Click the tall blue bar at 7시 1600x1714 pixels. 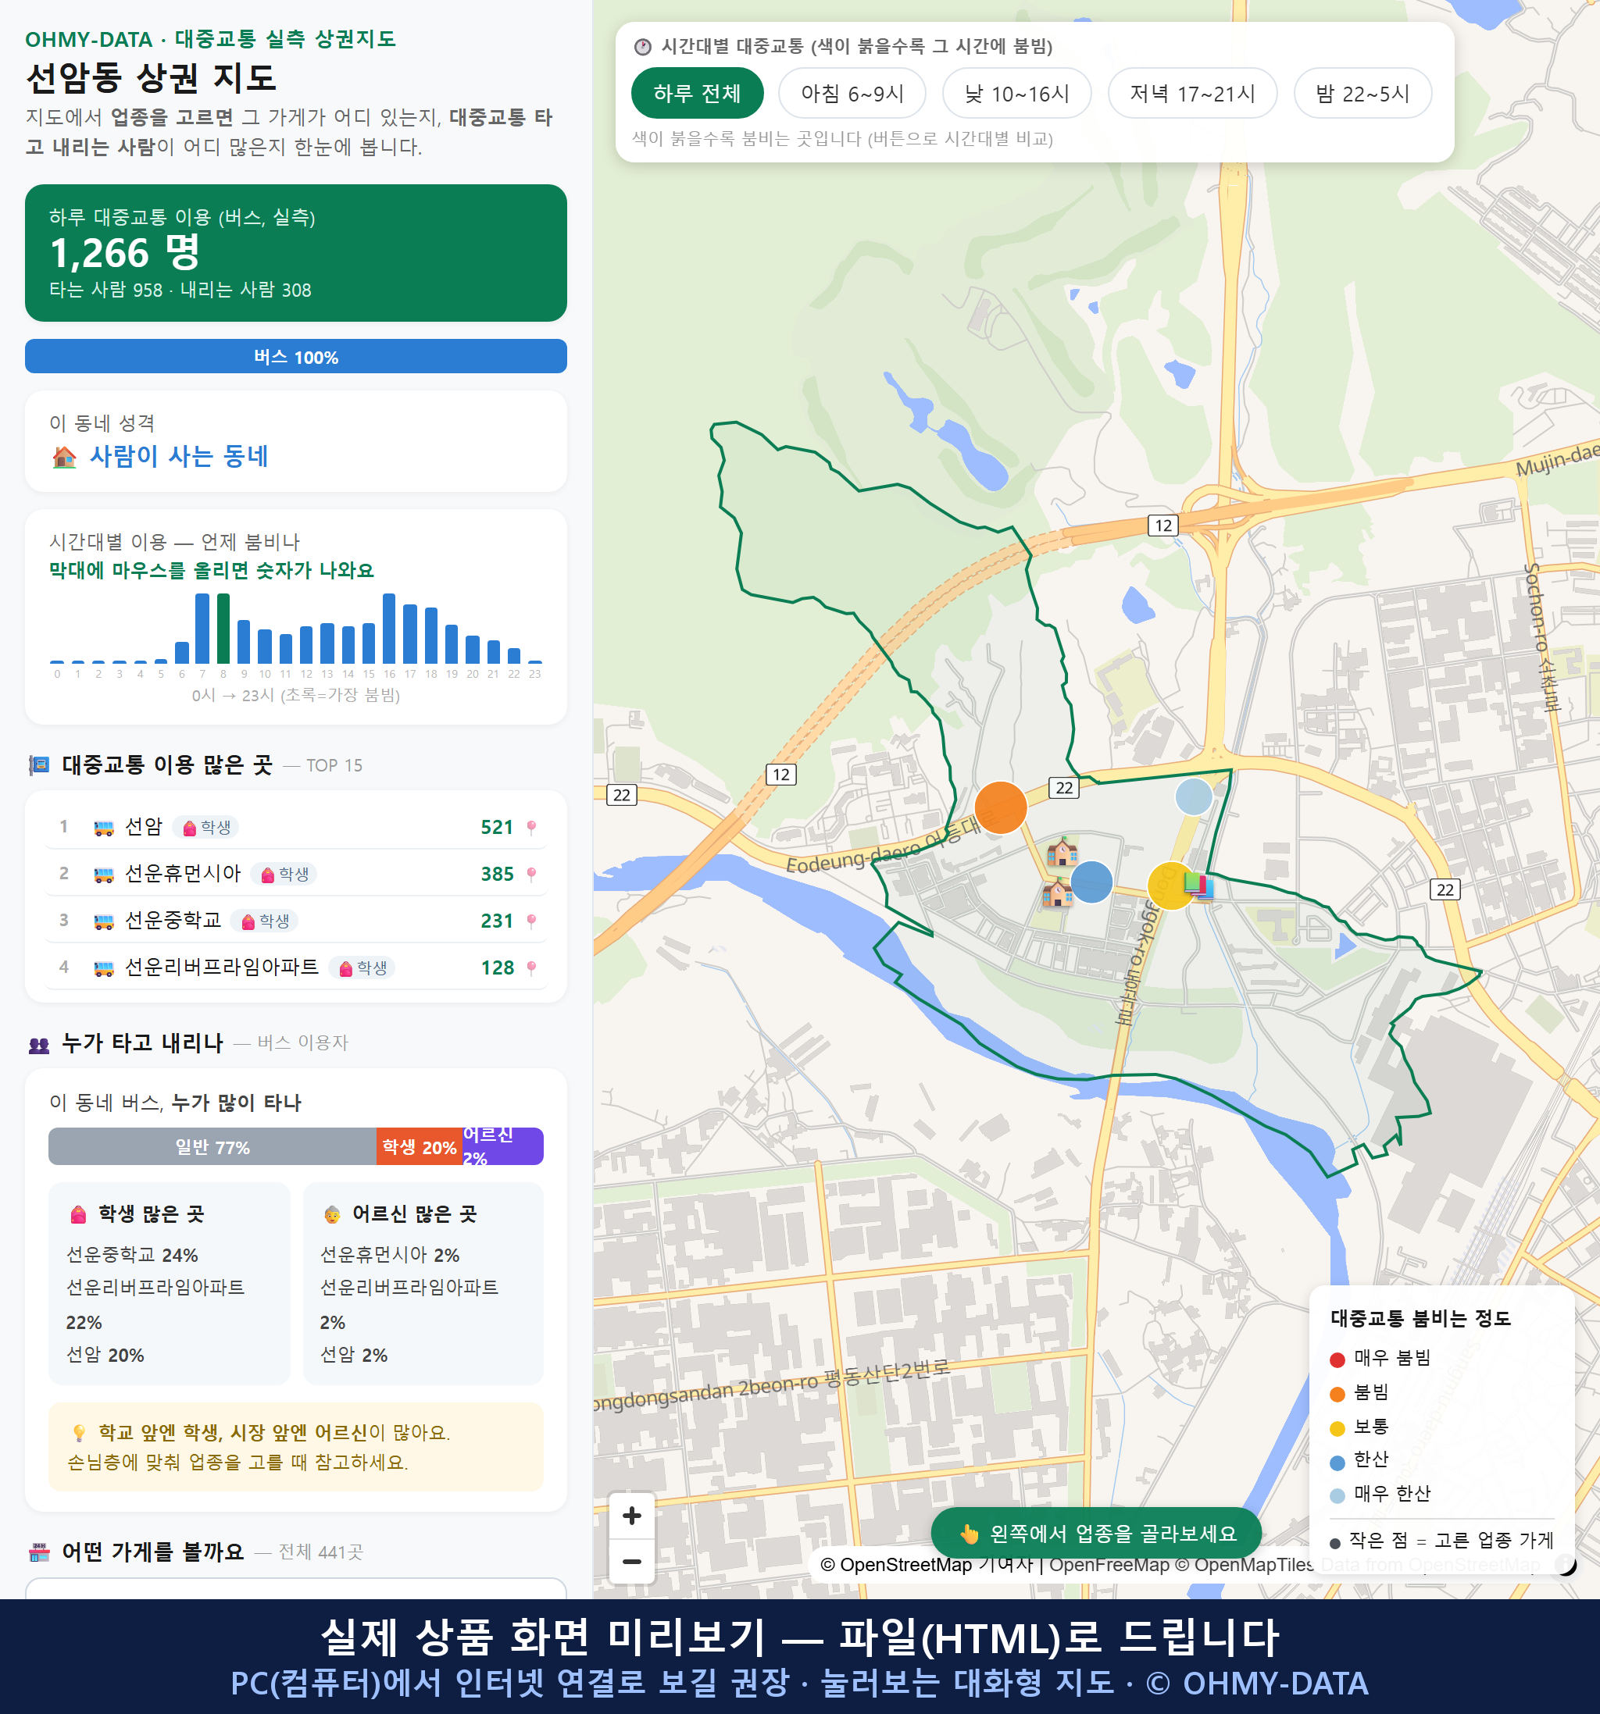coord(202,629)
